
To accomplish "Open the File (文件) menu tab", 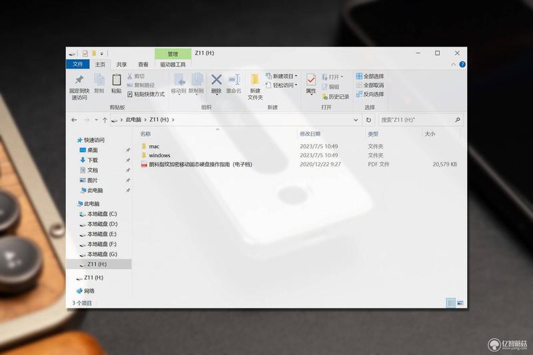I will click(x=78, y=64).
